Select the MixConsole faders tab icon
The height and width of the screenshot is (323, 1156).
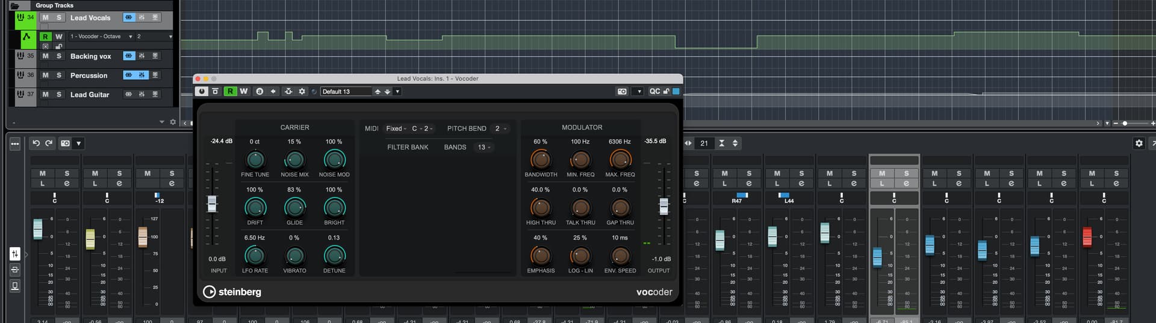15,254
